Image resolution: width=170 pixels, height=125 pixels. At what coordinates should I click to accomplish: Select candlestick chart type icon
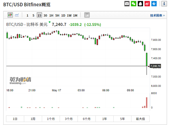(x=10, y=15)
